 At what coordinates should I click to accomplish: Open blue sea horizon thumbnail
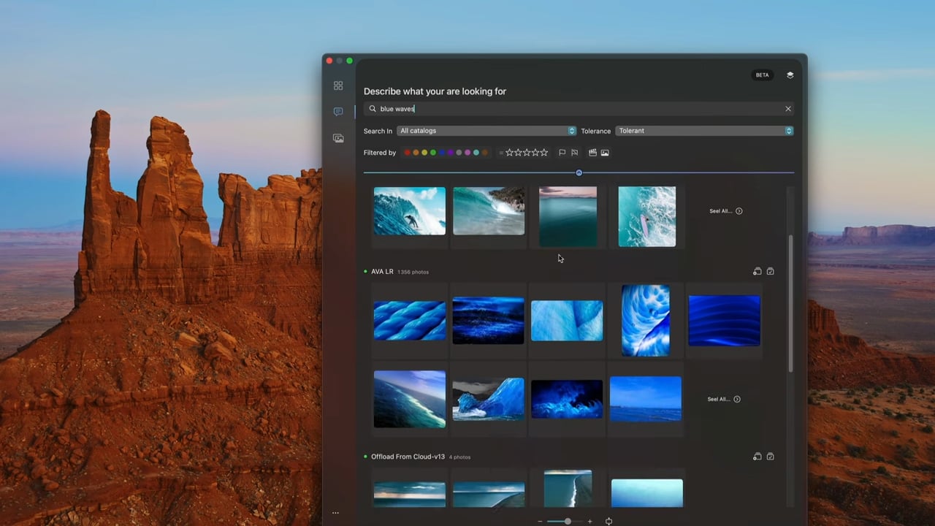click(646, 399)
